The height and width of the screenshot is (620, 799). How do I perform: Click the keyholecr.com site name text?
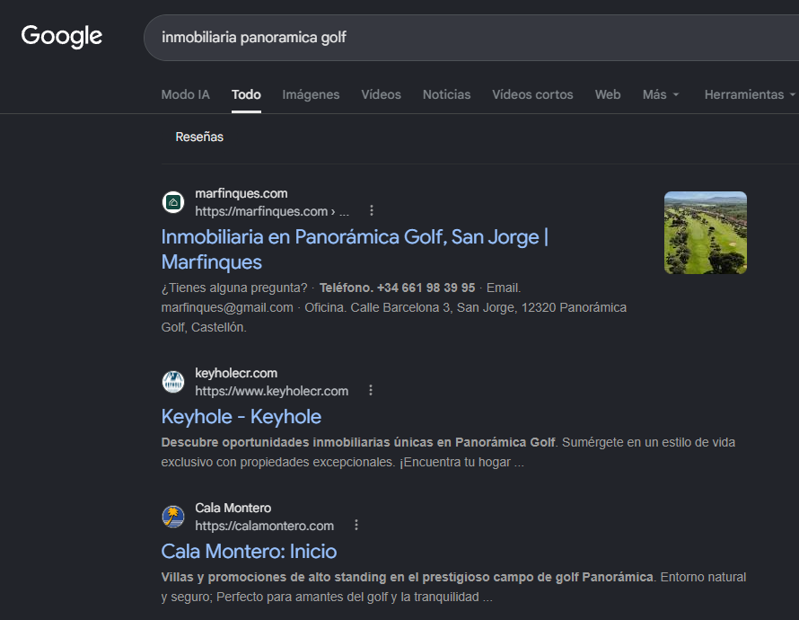[236, 373]
